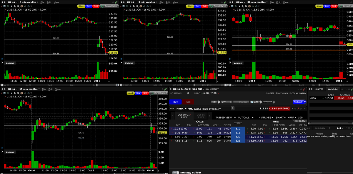Click the blue Buy button in order entry
The image size is (353, 174).
click(x=176, y=102)
